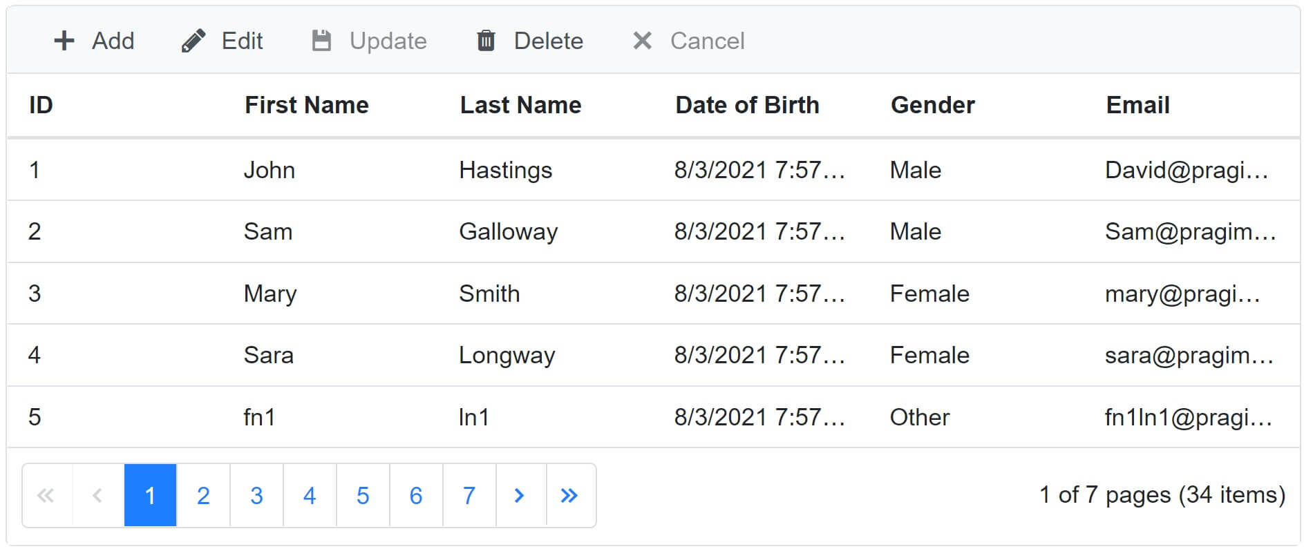
Task: Navigate to page 7 of grid
Action: tap(469, 495)
